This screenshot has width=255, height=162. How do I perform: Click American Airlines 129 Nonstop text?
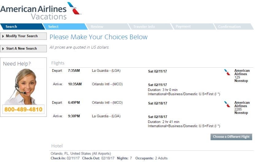242,76
